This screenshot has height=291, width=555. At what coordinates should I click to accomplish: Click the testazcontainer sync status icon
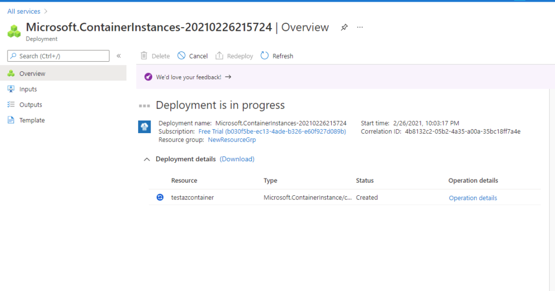(x=160, y=197)
